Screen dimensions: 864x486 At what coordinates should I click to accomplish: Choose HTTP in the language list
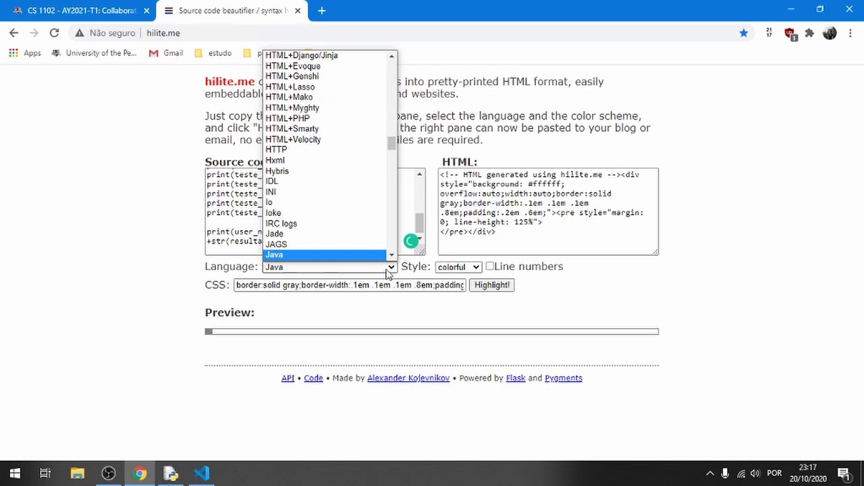(325, 150)
